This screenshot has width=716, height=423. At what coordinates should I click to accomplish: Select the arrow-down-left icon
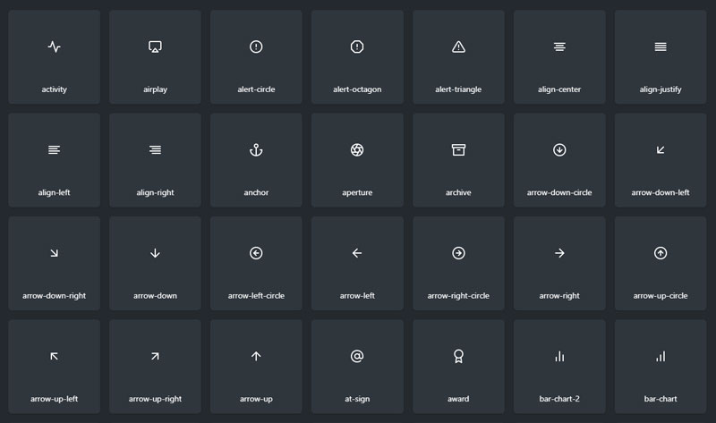tap(661, 149)
